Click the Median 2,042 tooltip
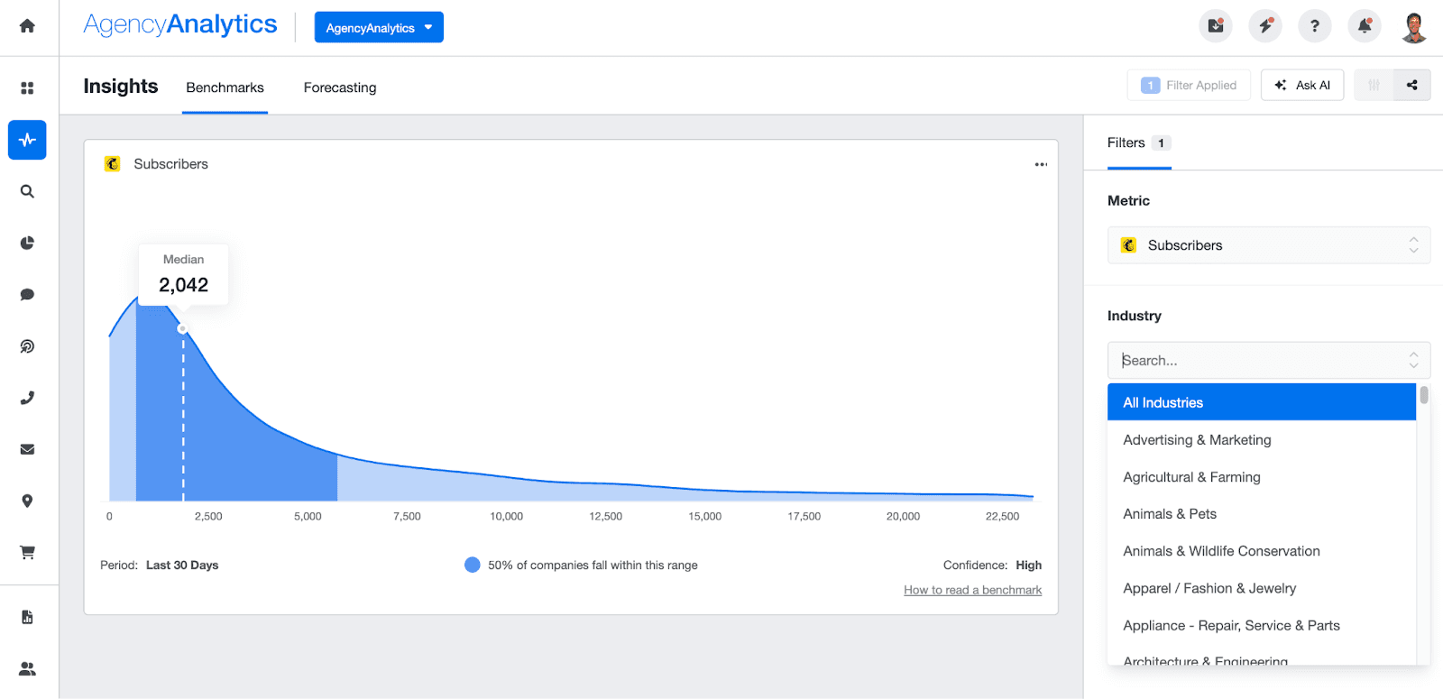 pyautogui.click(x=183, y=274)
